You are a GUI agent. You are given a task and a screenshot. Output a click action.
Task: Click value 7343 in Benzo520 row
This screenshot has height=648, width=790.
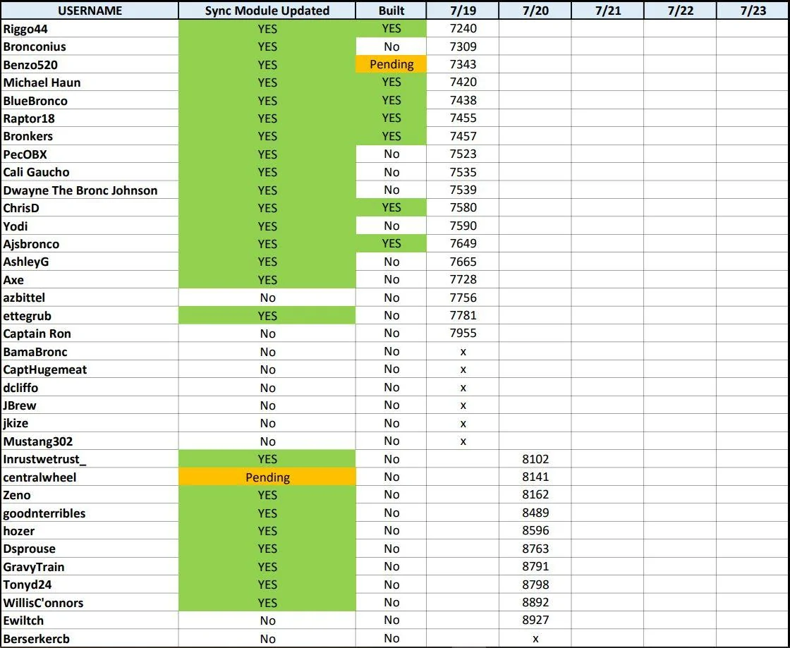click(x=463, y=64)
